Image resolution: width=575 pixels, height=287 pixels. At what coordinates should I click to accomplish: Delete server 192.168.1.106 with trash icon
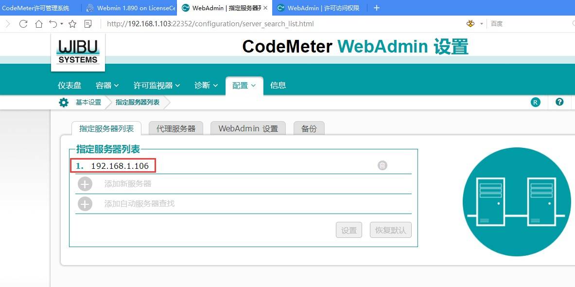pyautogui.click(x=383, y=165)
